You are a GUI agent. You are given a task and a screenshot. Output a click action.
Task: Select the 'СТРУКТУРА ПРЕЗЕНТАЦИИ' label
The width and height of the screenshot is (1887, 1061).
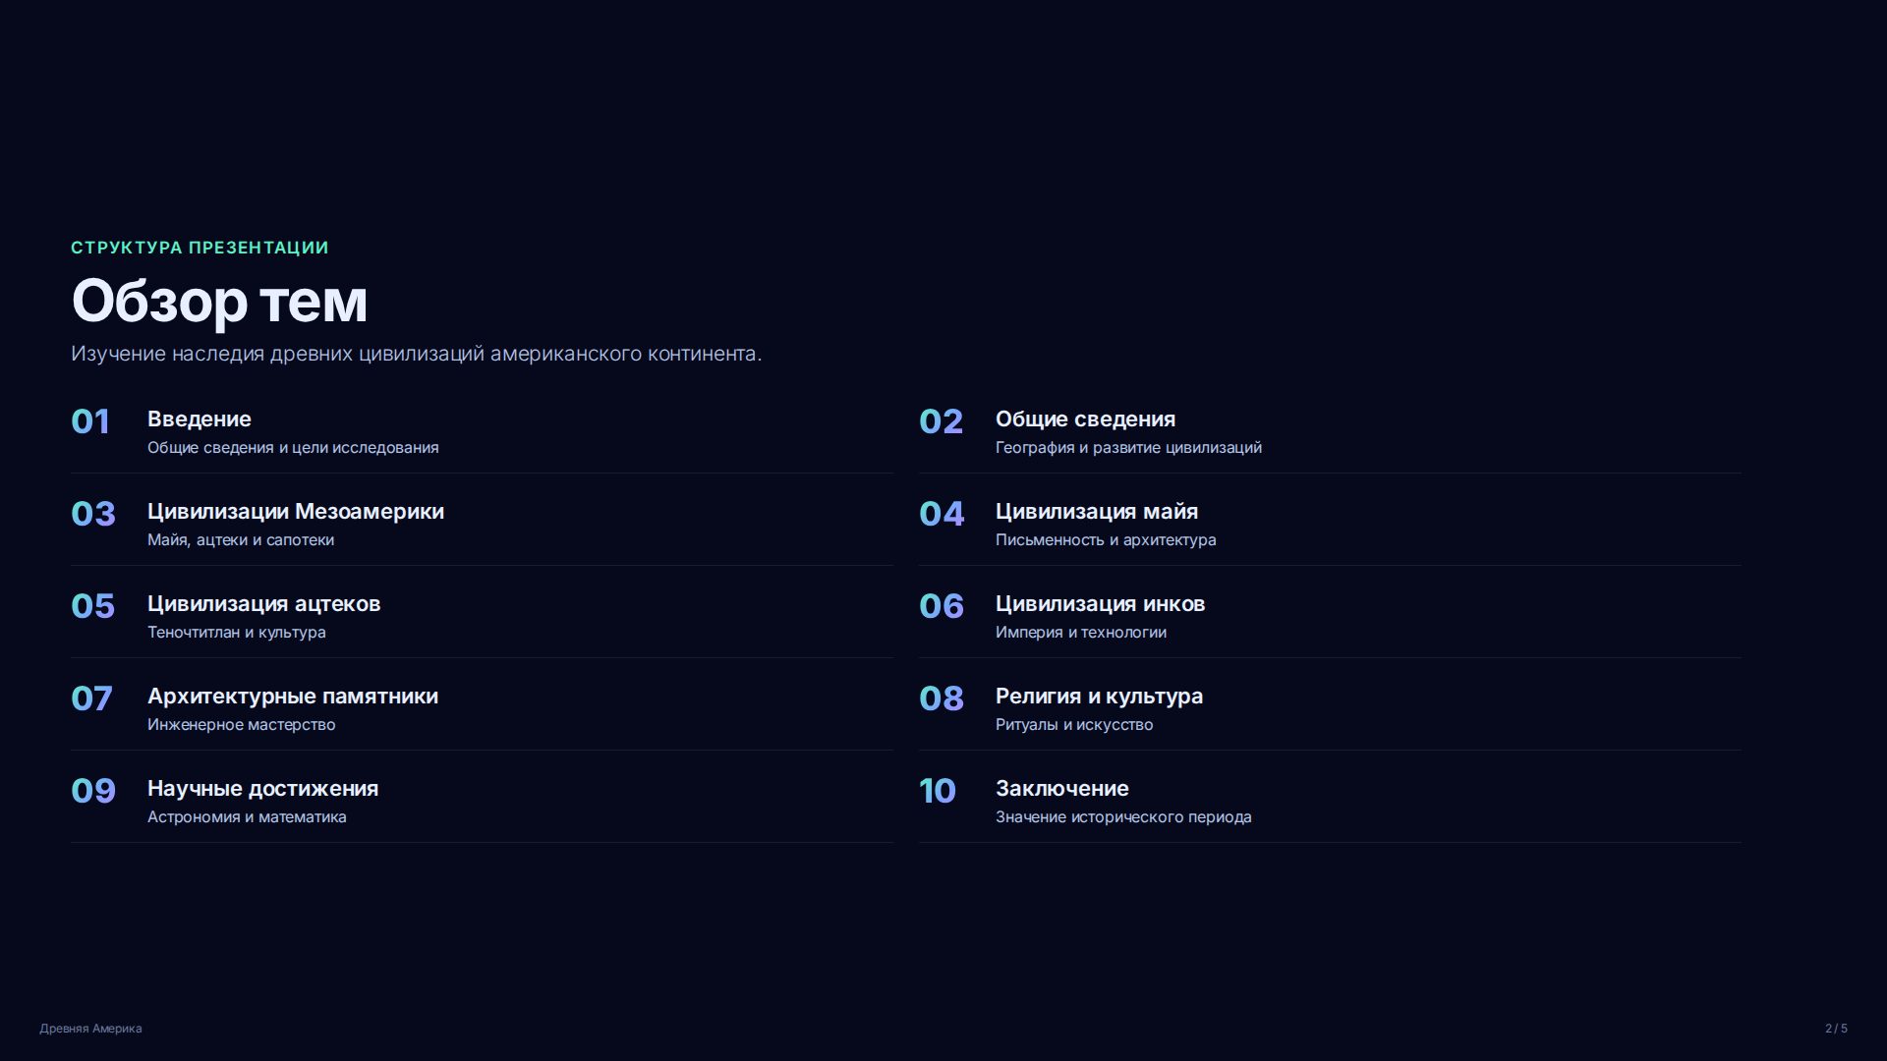pos(200,248)
